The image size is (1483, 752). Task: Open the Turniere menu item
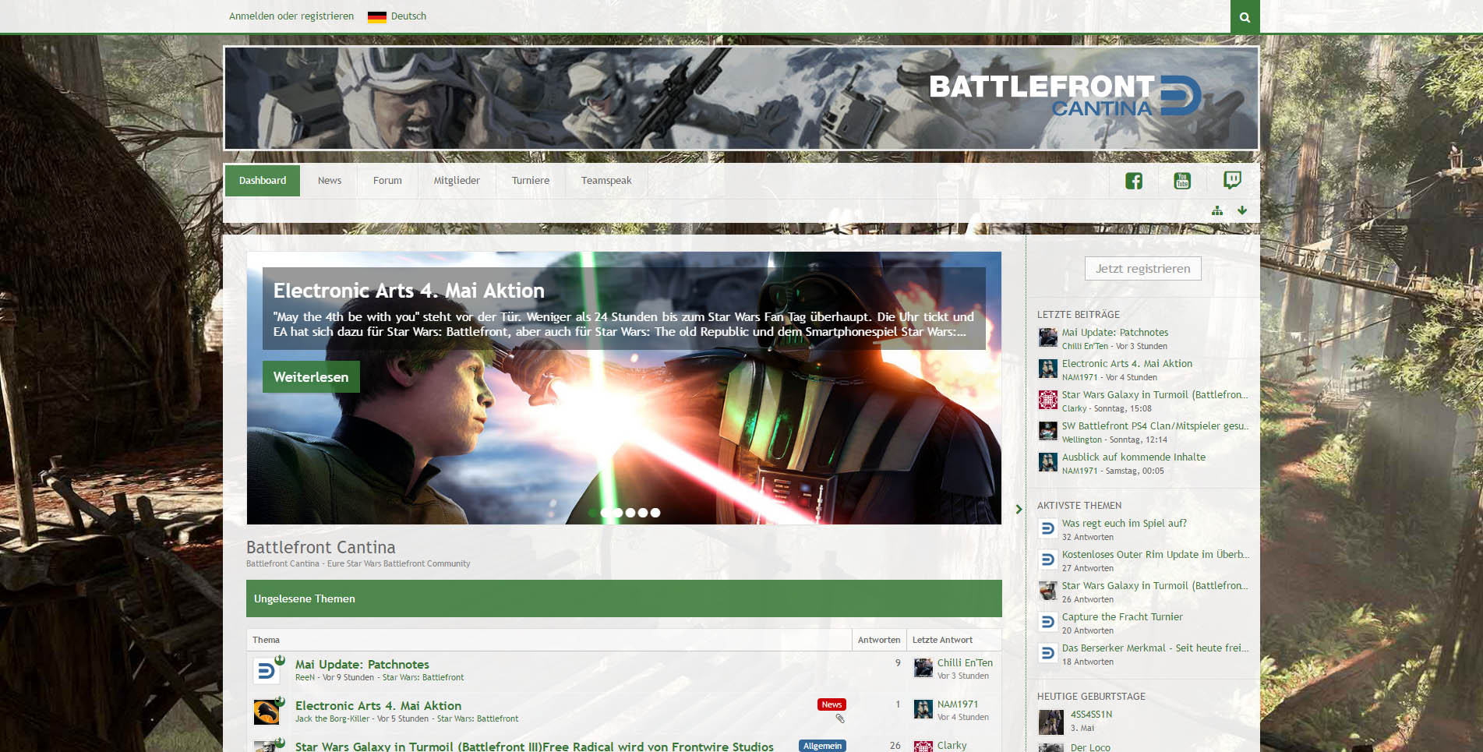[531, 181]
